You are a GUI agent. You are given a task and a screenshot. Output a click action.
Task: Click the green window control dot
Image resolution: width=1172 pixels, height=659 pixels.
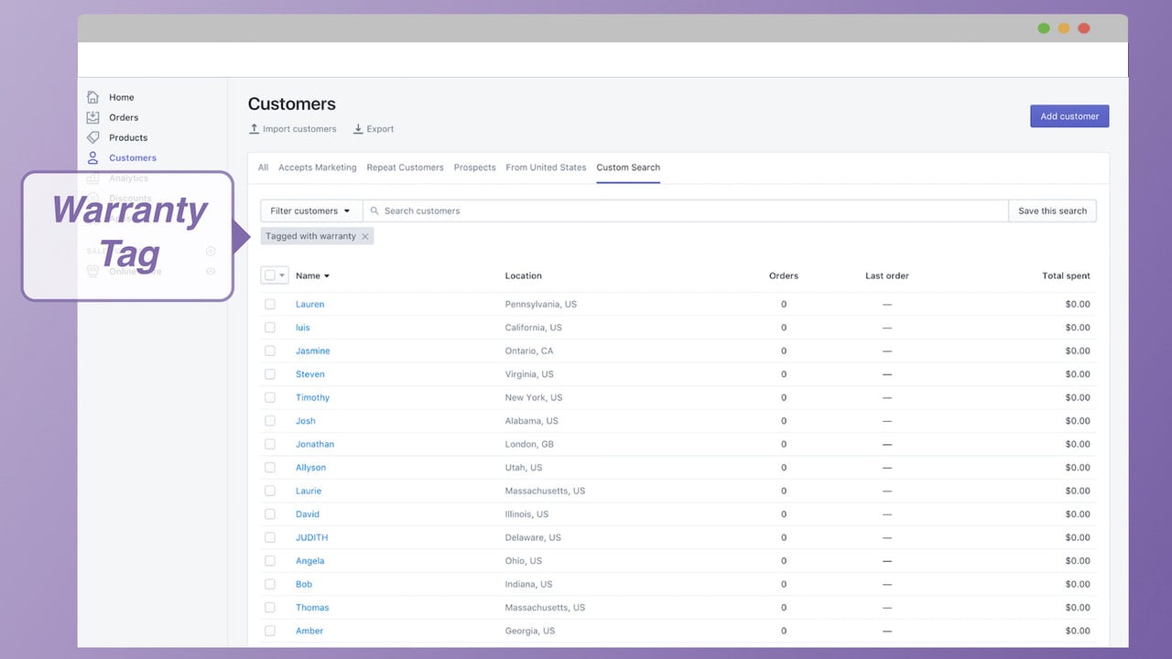pyautogui.click(x=1044, y=28)
